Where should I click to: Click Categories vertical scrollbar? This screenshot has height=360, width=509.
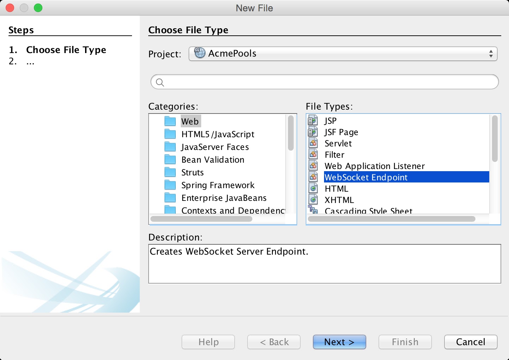[291, 133]
